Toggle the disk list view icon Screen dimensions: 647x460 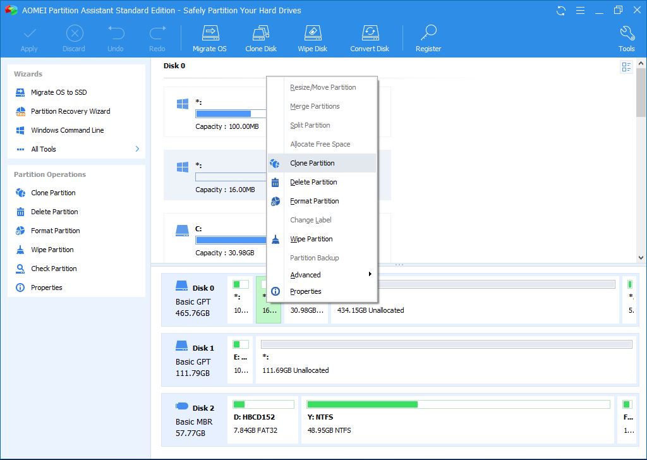626,67
